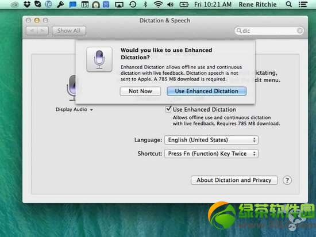Click the search field containing dic

[x=269, y=30]
